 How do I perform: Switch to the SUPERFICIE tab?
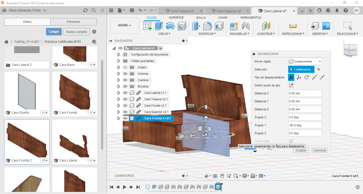click(x=176, y=18)
